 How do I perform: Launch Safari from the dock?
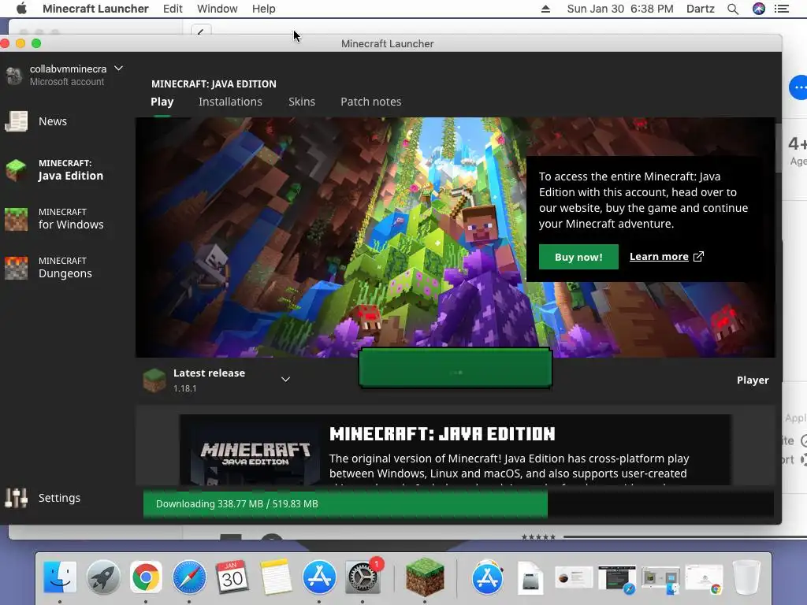coord(189,577)
